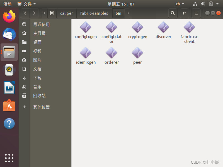Image resolution: width=223 pixels, height=167 pixels.
Task: Open the 文件 application menu
Action: pos(27,4)
